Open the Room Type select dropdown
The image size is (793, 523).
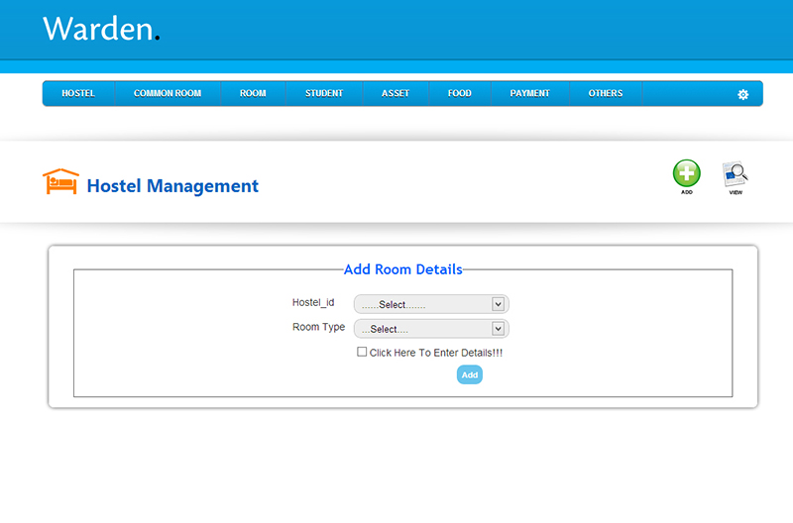coord(431,329)
